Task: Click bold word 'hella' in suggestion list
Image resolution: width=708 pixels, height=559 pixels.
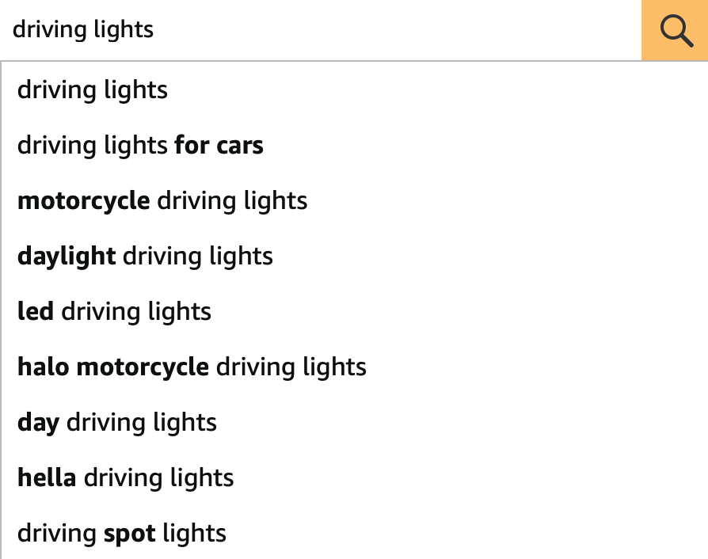Action: (x=47, y=477)
